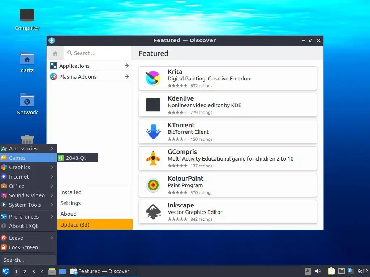This screenshot has width=370, height=277.
Task: Select the Network desktop icon
Action: click(27, 100)
